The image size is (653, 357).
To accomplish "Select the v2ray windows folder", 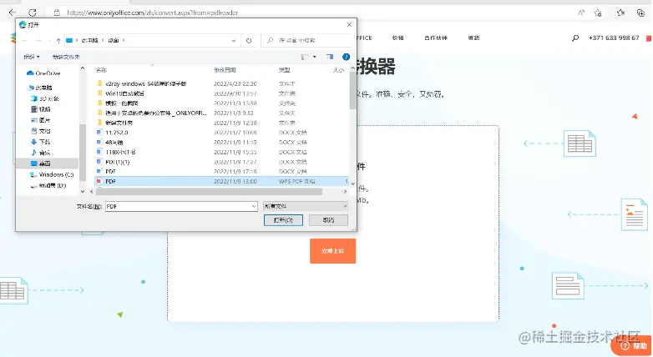I will click(142, 83).
